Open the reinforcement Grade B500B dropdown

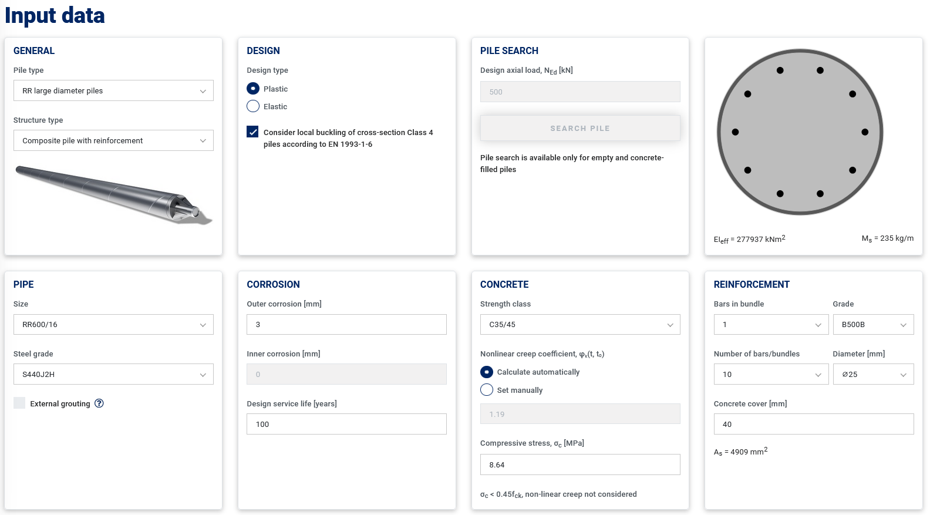872,325
